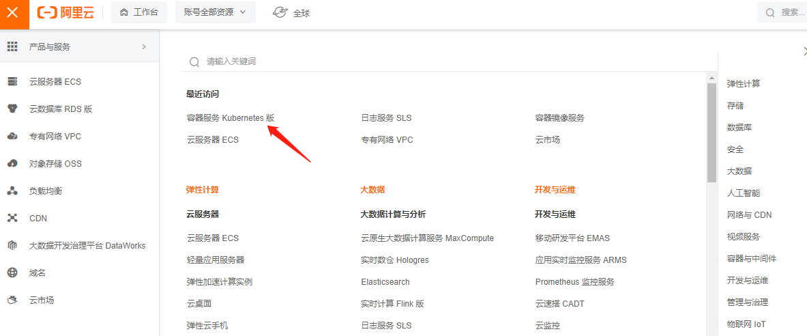Open 云服务器 ECS under 弹性计算 category
807x336 pixels.
pos(213,238)
